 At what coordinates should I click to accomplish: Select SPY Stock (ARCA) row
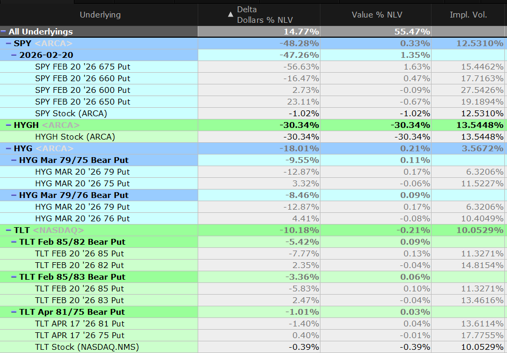[252, 114]
